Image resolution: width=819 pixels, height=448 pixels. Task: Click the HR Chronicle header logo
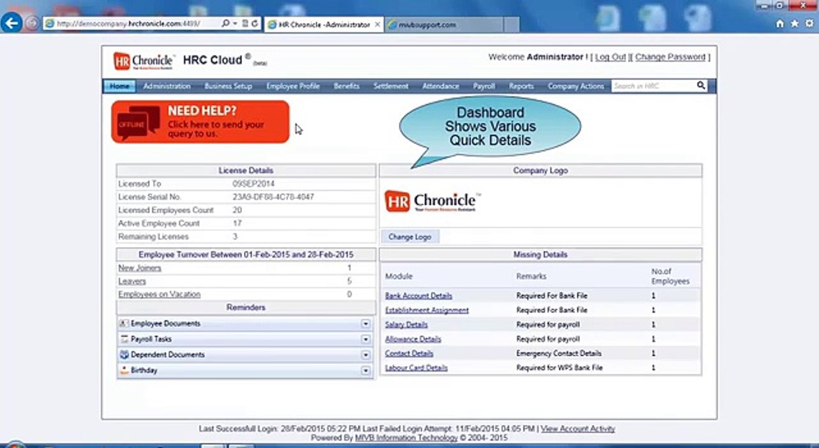click(x=144, y=60)
